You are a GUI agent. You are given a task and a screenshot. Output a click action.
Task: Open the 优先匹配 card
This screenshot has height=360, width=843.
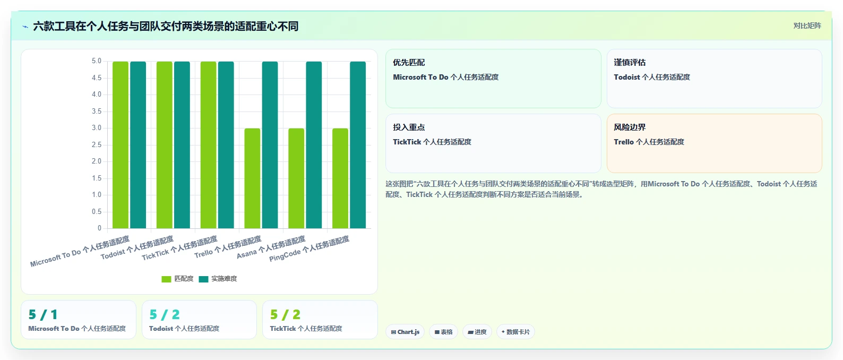click(493, 79)
